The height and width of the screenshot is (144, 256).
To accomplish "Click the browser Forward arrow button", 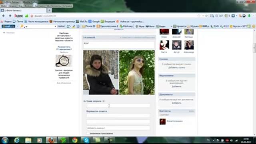I will coord(10,16).
